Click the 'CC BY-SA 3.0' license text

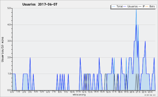tap(150, 95)
